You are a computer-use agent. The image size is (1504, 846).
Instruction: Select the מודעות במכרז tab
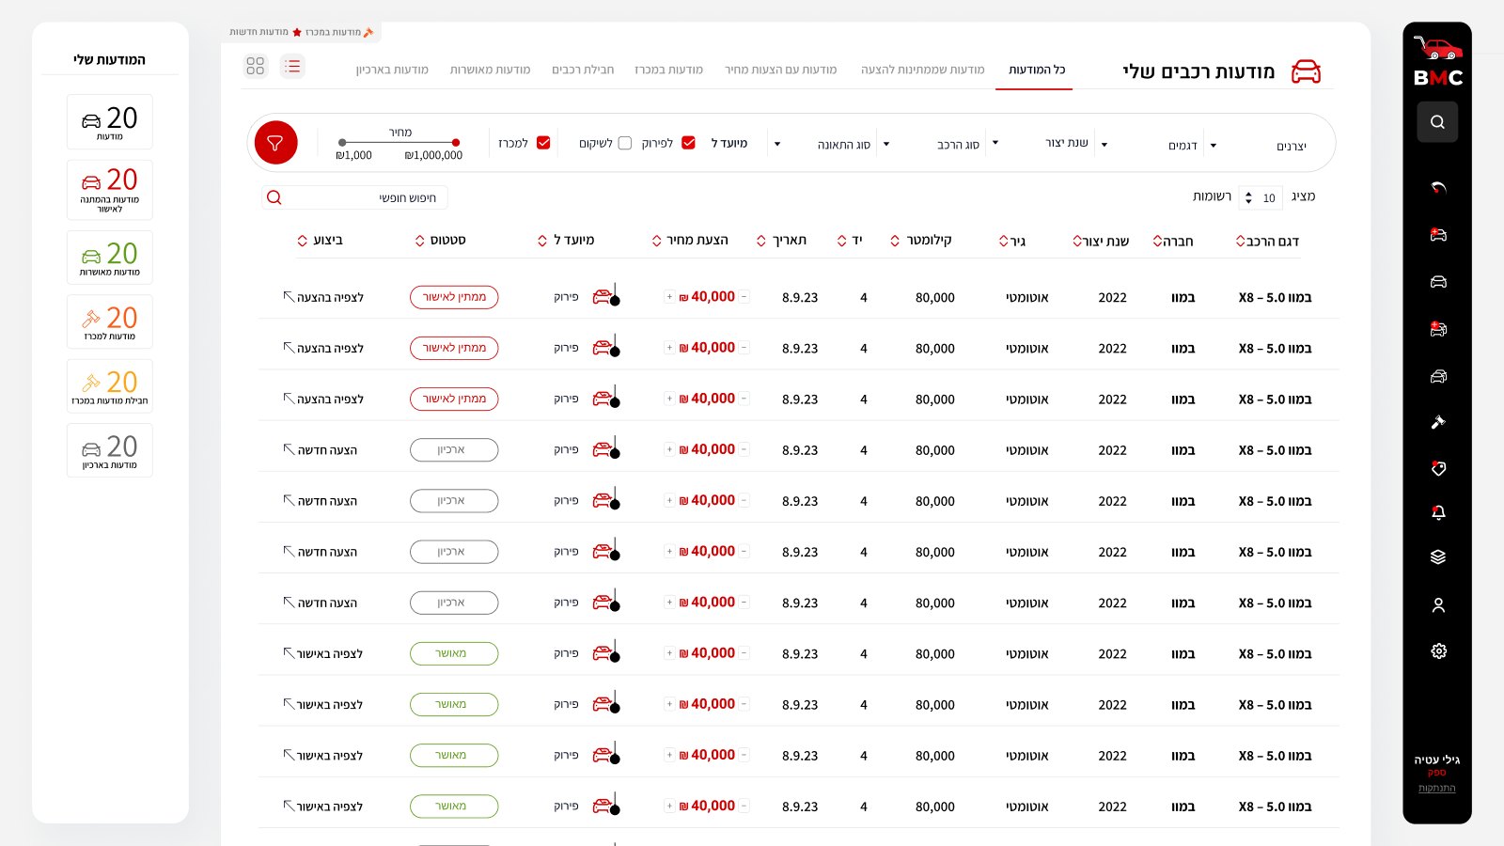pos(668,70)
